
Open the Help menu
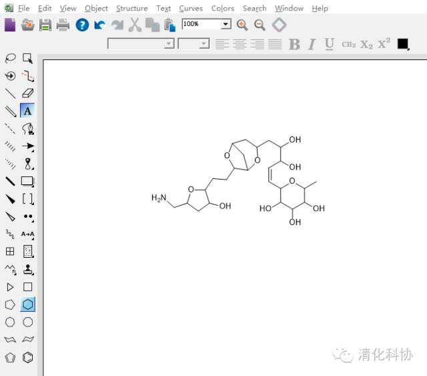tap(320, 9)
